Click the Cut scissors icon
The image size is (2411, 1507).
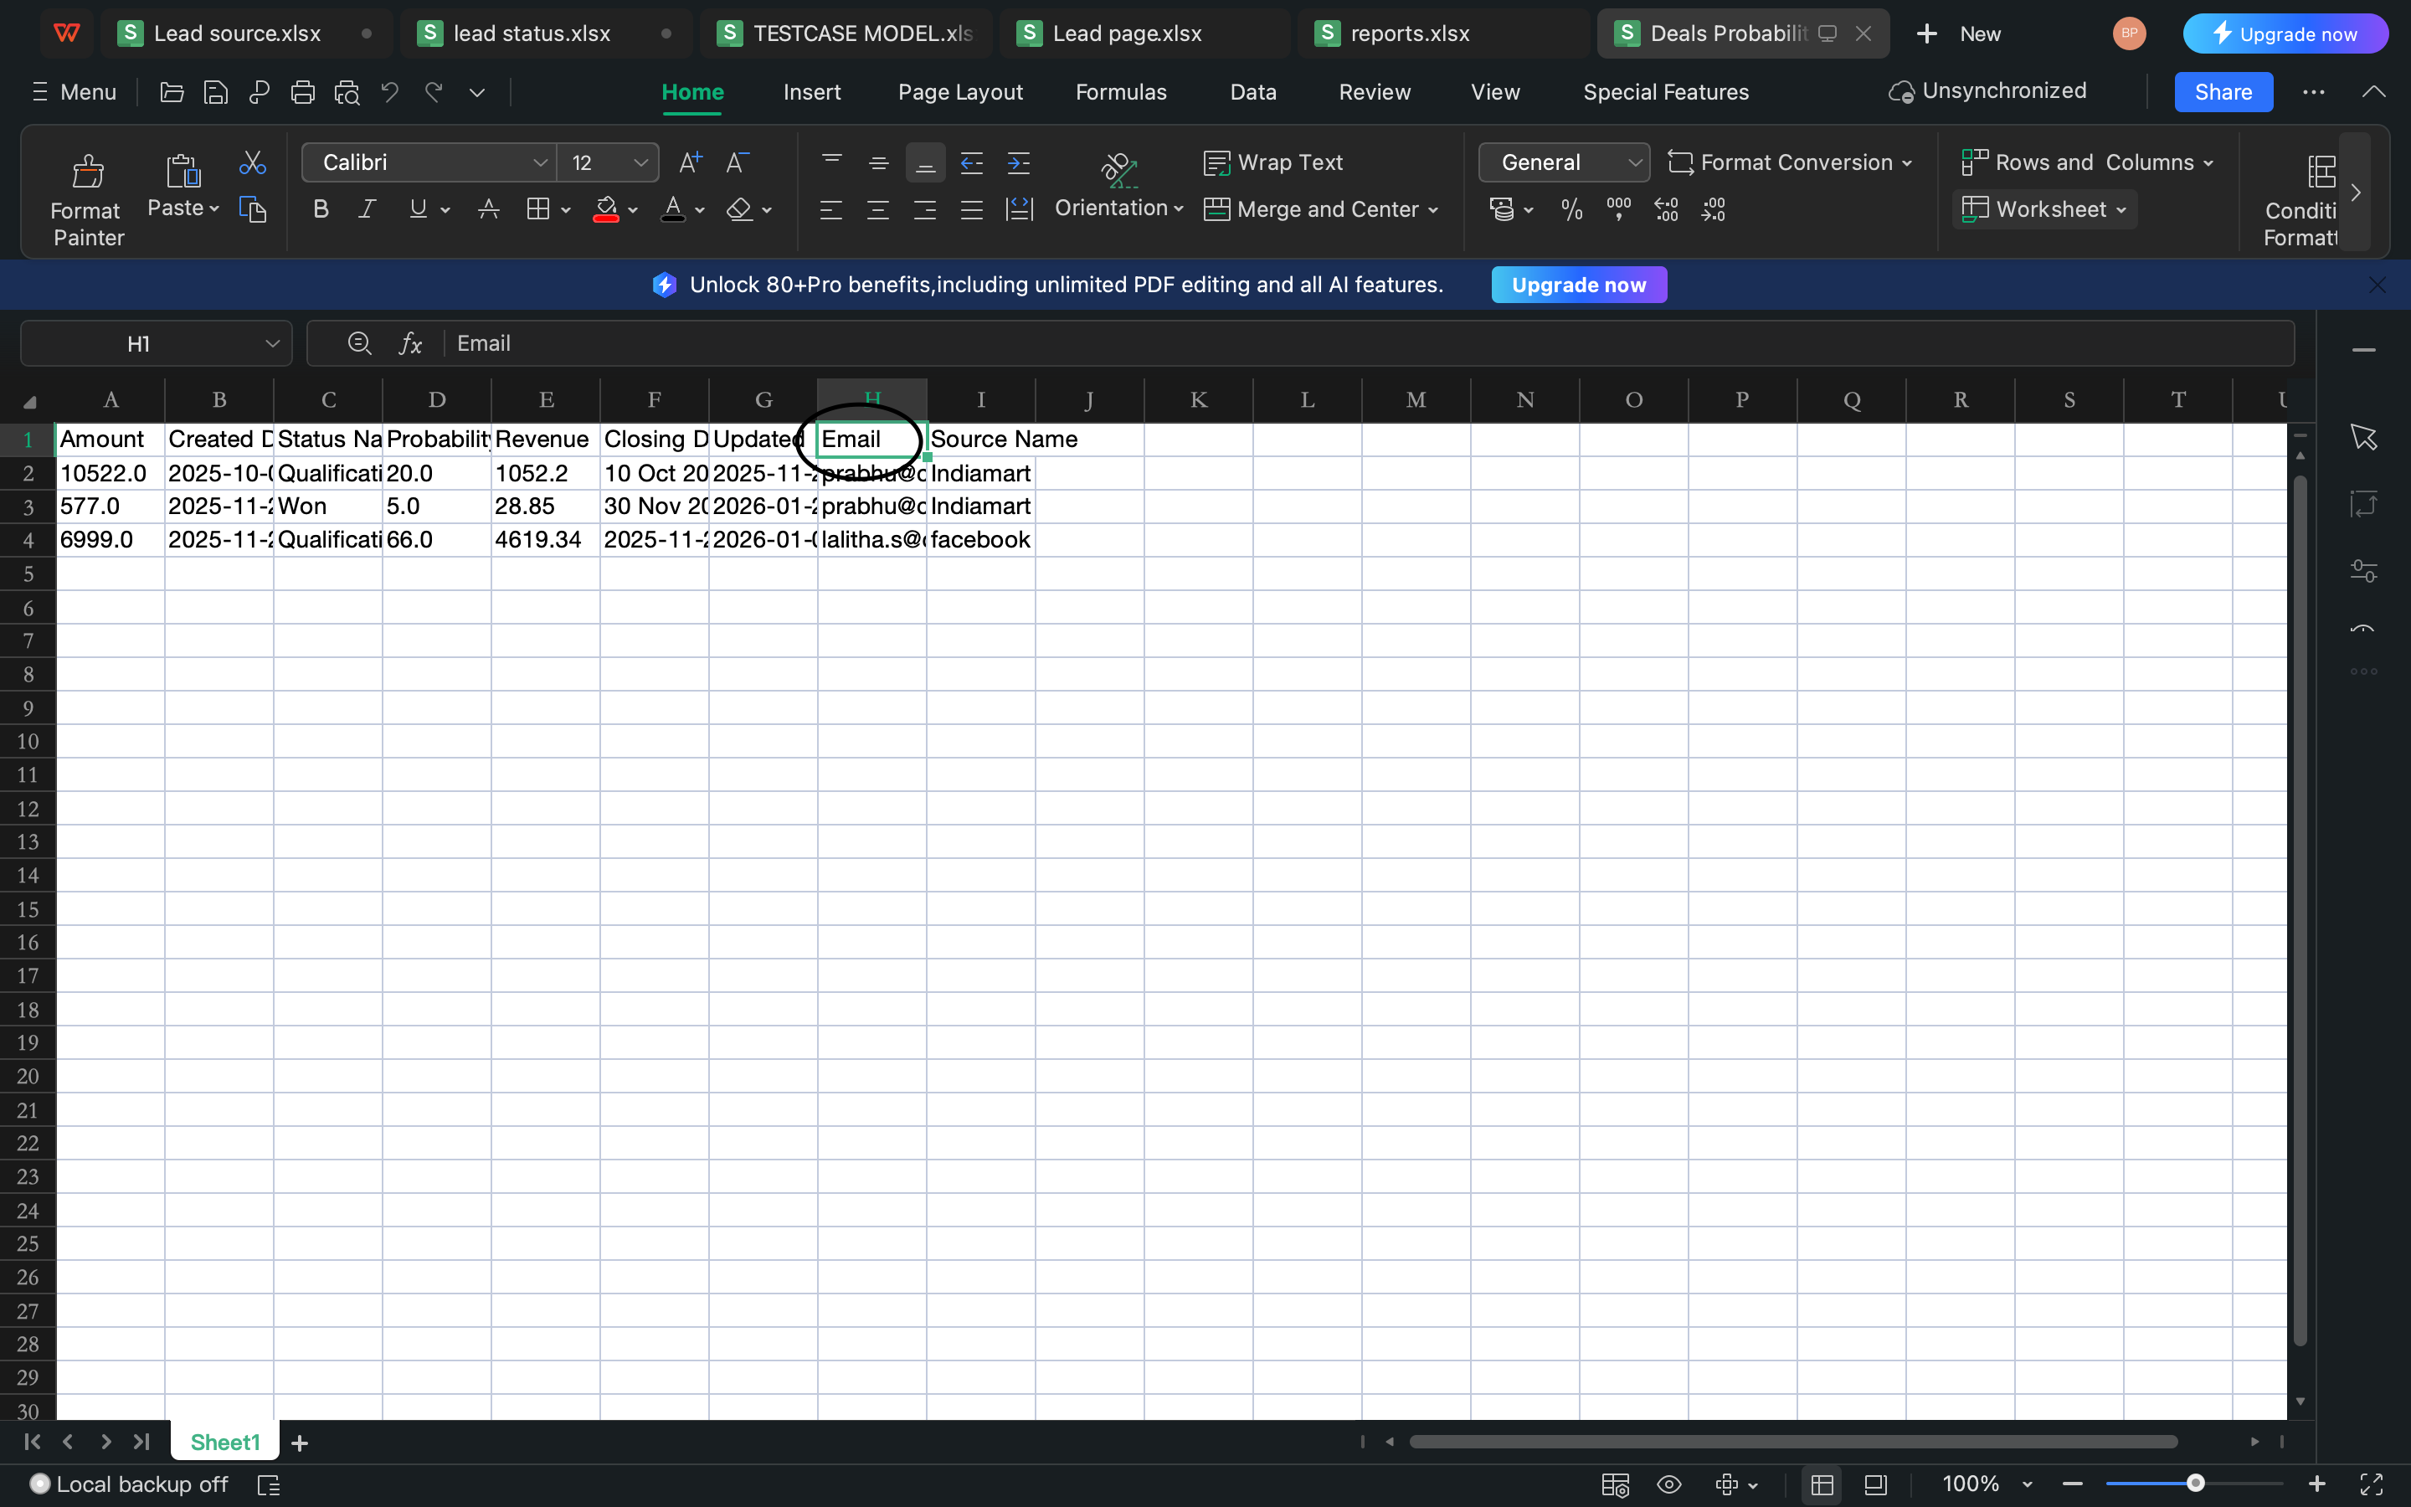click(253, 162)
